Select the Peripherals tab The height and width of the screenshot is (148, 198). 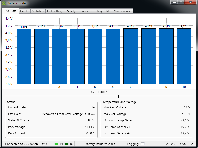tap(86, 11)
